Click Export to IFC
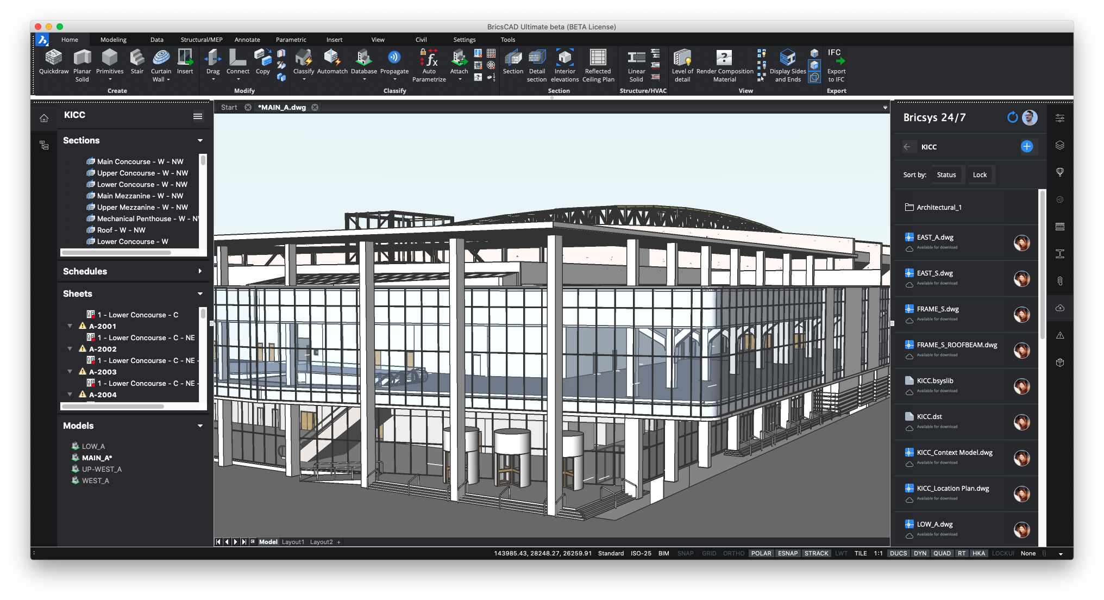The width and height of the screenshot is (1104, 600). [x=836, y=66]
